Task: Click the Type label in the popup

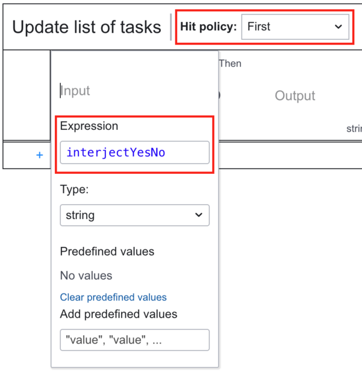Action: click(x=74, y=190)
